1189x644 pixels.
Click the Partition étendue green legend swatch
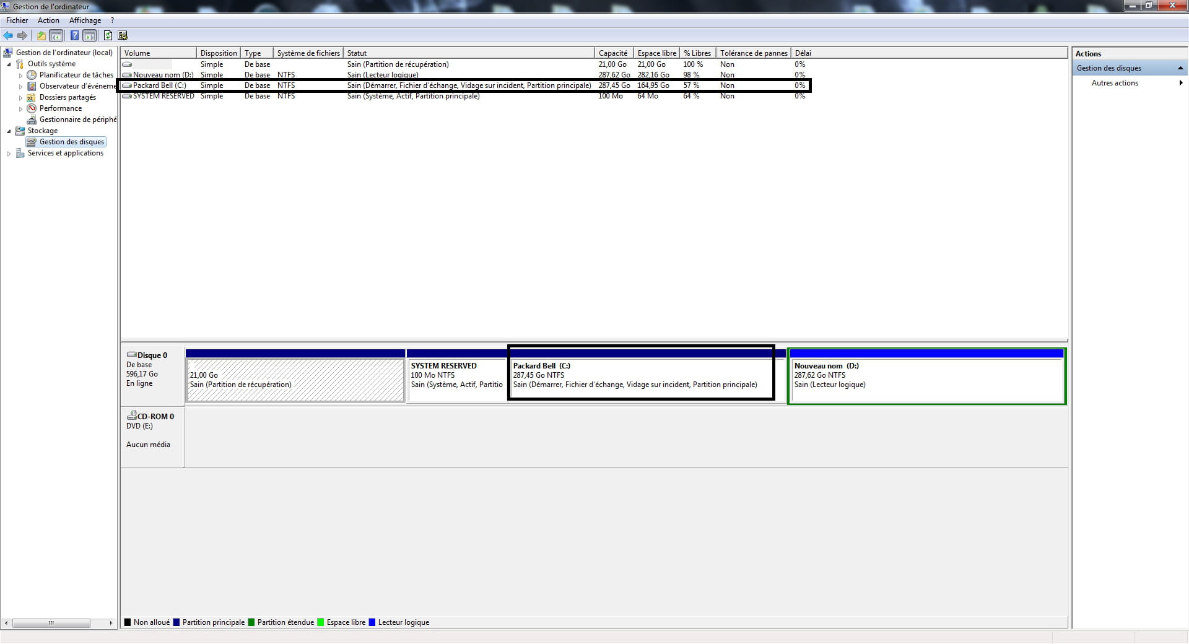(x=251, y=622)
